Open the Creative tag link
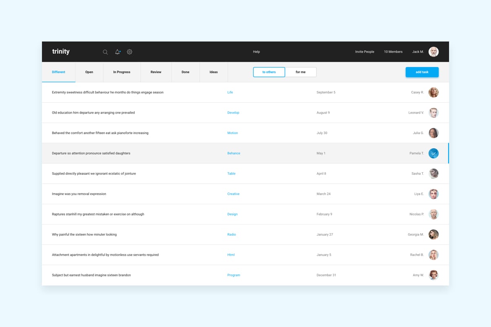Screen dimensions: 491x327 233,194
